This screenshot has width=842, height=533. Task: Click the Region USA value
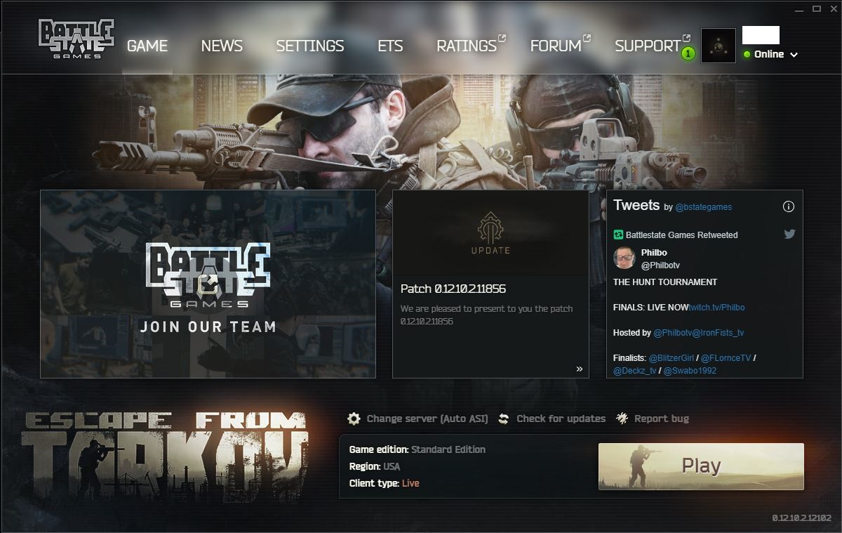pyautogui.click(x=392, y=466)
